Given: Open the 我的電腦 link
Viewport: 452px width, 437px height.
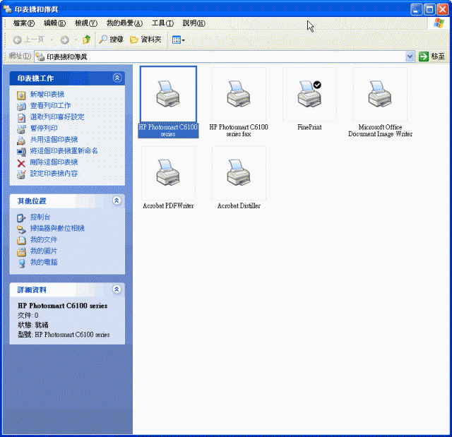Looking at the screenshot, I should click(44, 262).
